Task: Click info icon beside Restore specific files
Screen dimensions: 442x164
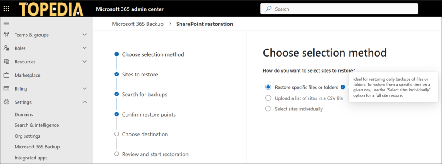Action: [342, 87]
